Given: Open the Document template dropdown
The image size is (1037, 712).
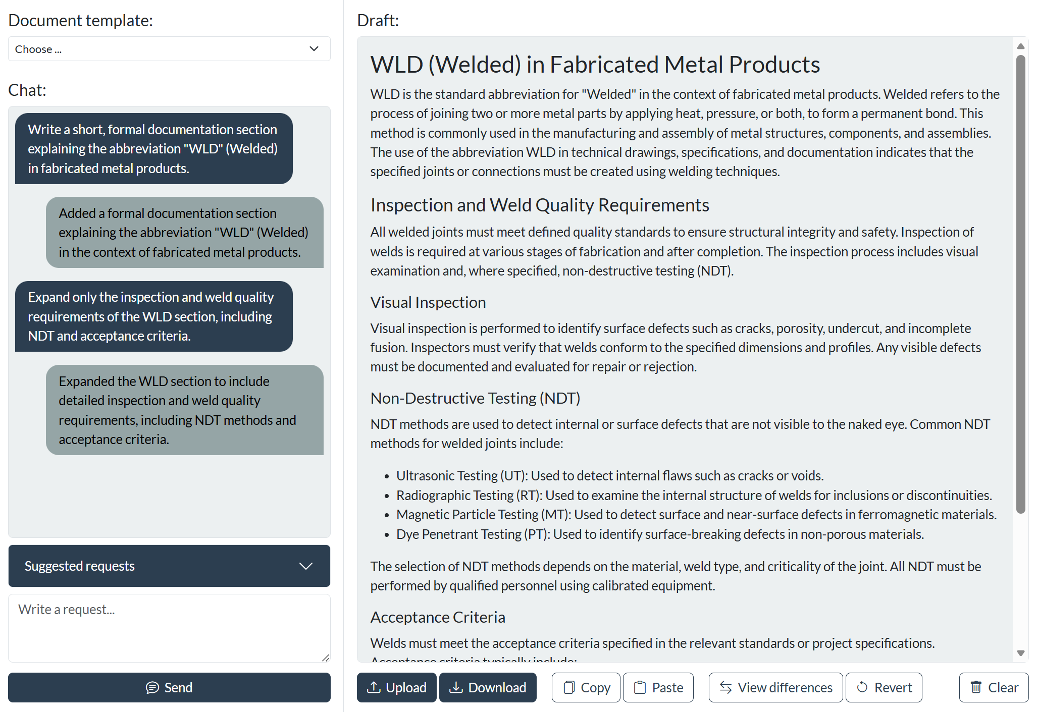Looking at the screenshot, I should 169,49.
